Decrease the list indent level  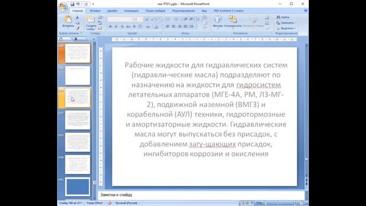pyautogui.click(x=185, y=19)
